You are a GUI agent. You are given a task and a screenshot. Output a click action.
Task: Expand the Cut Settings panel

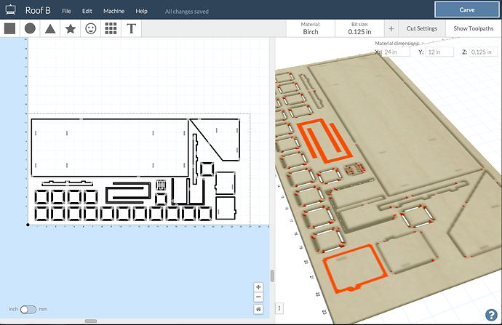421,28
